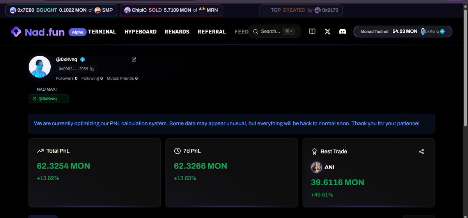The image size is (468, 218).
Task: Open the @0xKvnq X profile link
Action: pyautogui.click(x=49, y=98)
